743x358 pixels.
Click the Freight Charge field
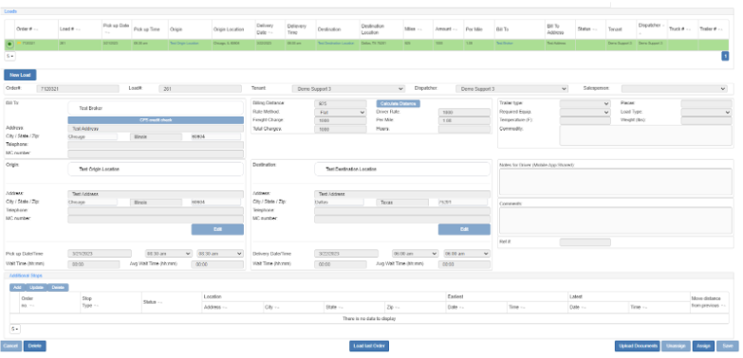coord(341,120)
